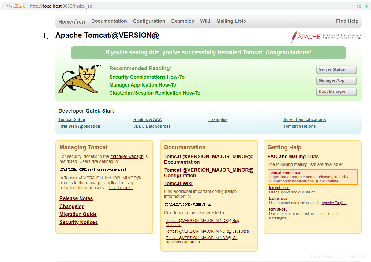The height and width of the screenshot is (262, 371).
Task: Click the green lightning bolt icon
Action: (x=366, y=6)
